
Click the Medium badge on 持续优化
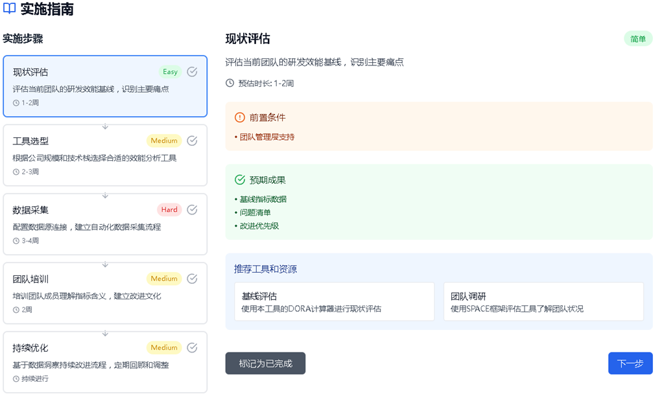[x=164, y=347]
